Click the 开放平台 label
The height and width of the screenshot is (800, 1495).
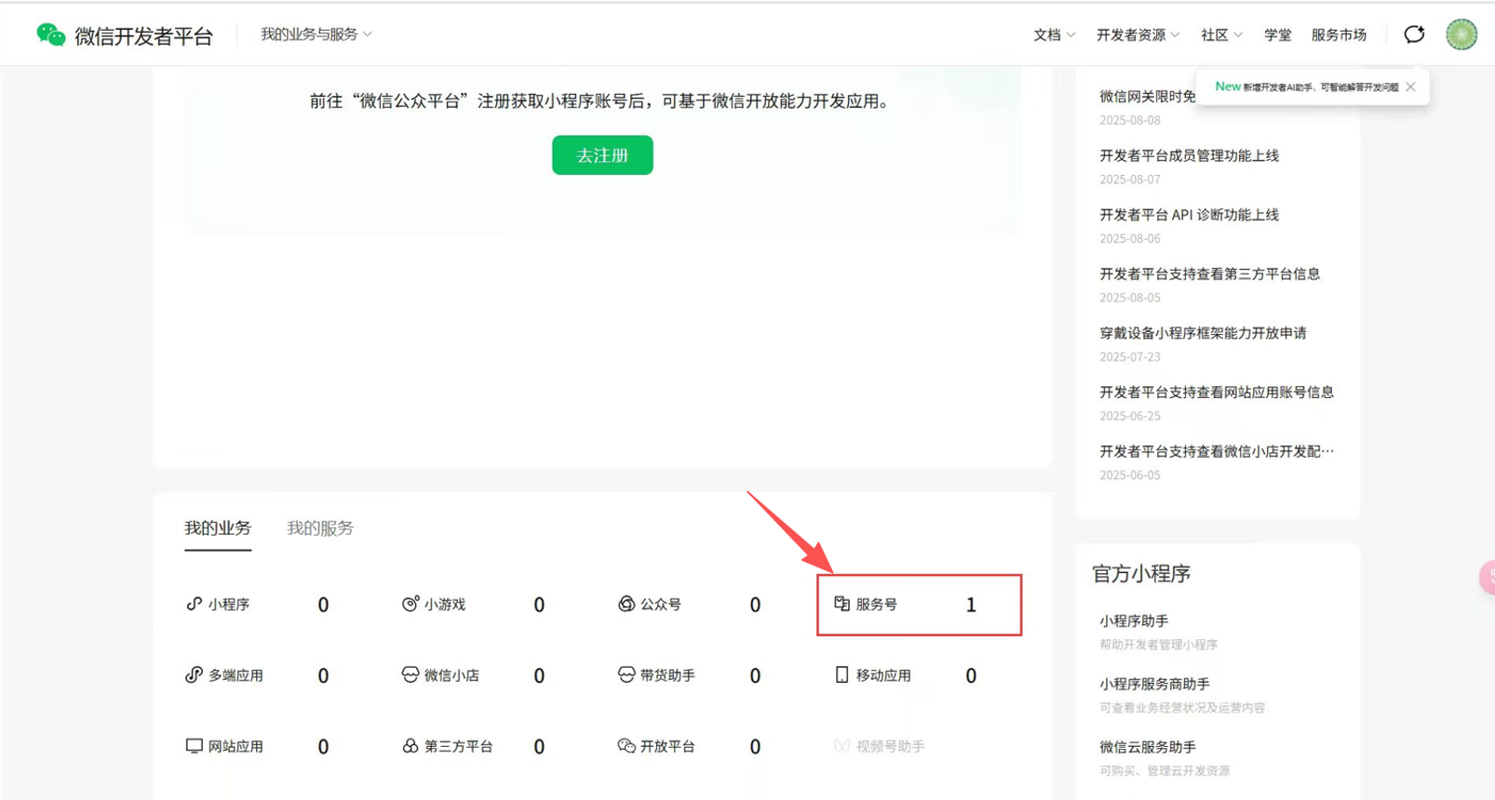pyautogui.click(x=667, y=746)
